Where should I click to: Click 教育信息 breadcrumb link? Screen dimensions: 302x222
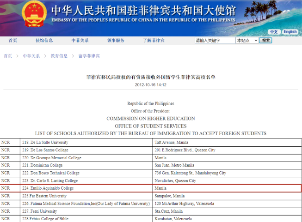click(59, 56)
